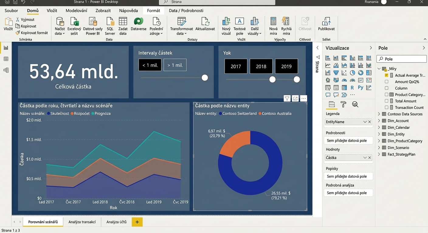Uncheck Actual Average Tr... field
This screenshot has height=233, width=428.
coord(386,75)
